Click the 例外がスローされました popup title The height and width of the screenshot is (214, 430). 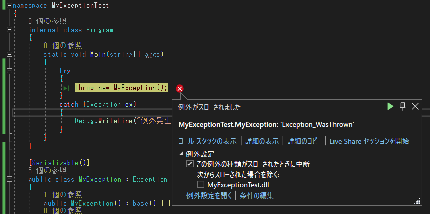(x=209, y=107)
